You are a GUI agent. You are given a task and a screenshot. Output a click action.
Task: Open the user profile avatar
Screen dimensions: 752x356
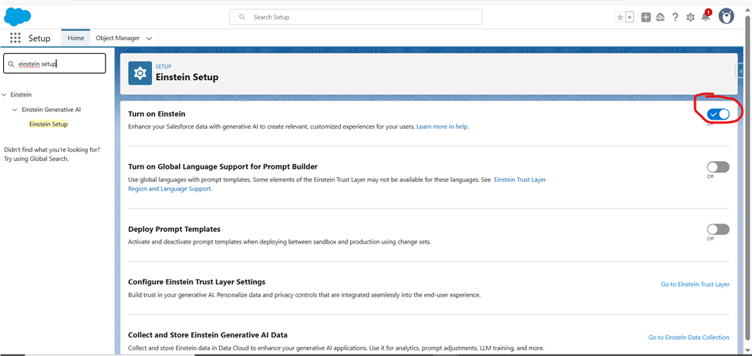[726, 16]
